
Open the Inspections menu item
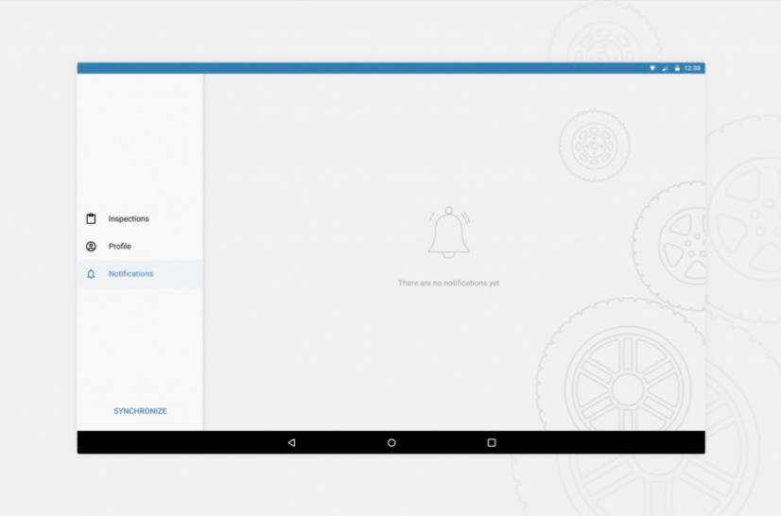(129, 219)
